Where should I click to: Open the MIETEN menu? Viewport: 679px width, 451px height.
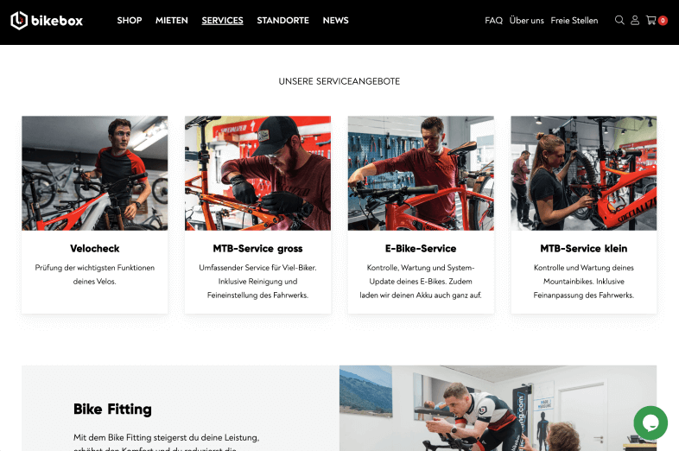[x=172, y=21]
